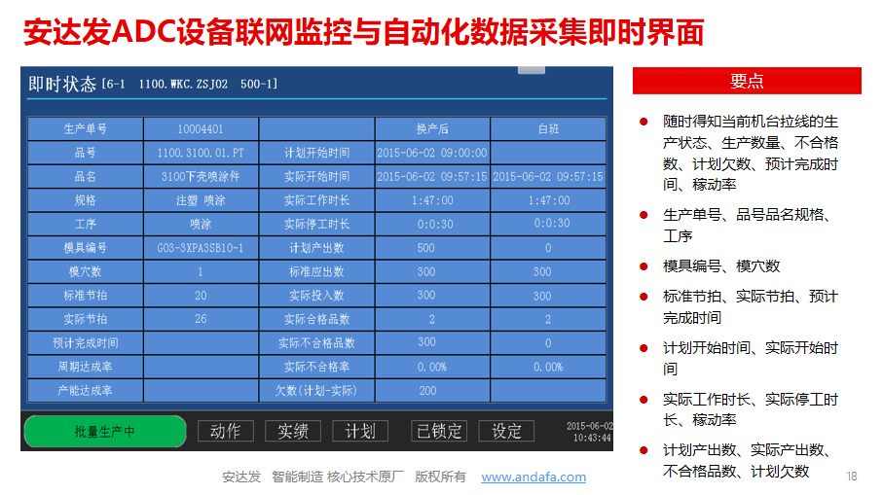Click part number 1100.3100.01.PT

tap(201, 153)
